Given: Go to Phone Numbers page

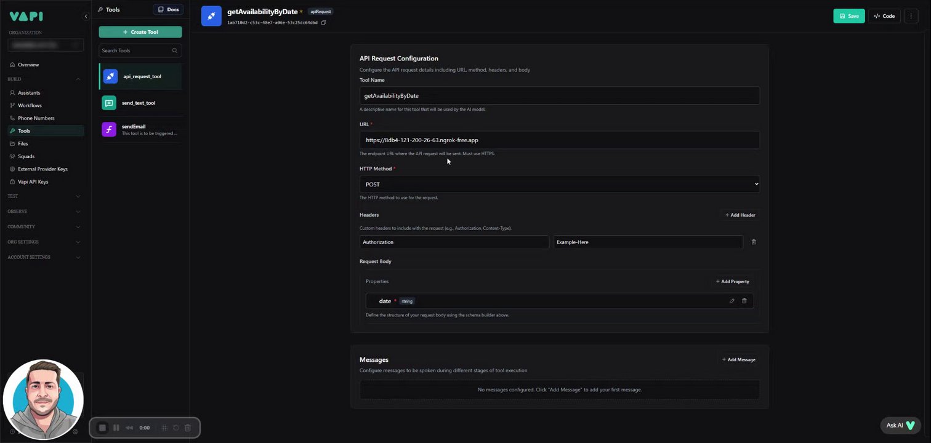Looking at the screenshot, I should [36, 118].
